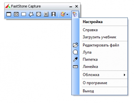Select the Capture Full Screen tool
This screenshot has height=103, width=134.
(x=39, y=14)
